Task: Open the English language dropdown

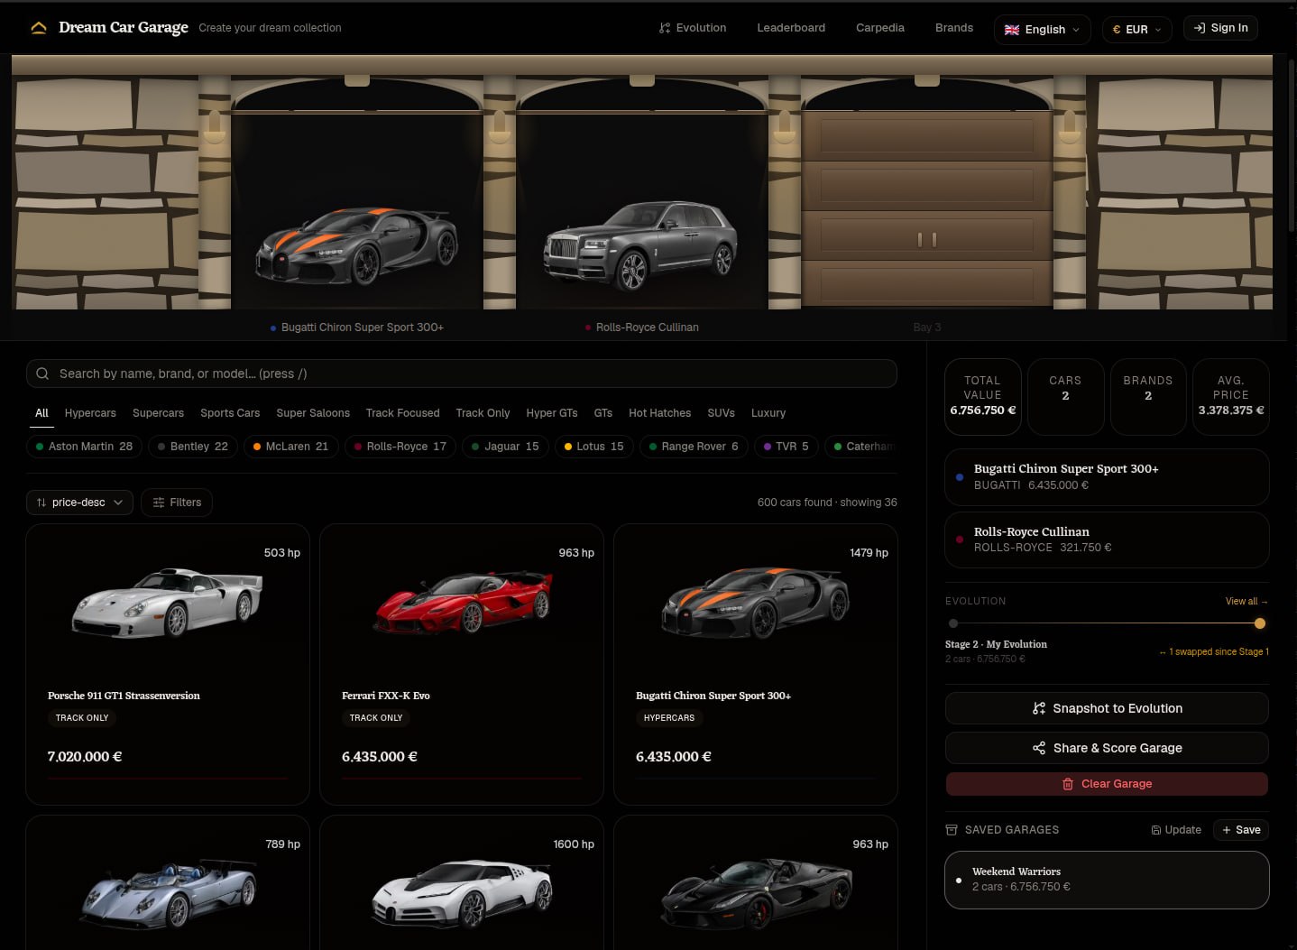Action: click(1042, 30)
